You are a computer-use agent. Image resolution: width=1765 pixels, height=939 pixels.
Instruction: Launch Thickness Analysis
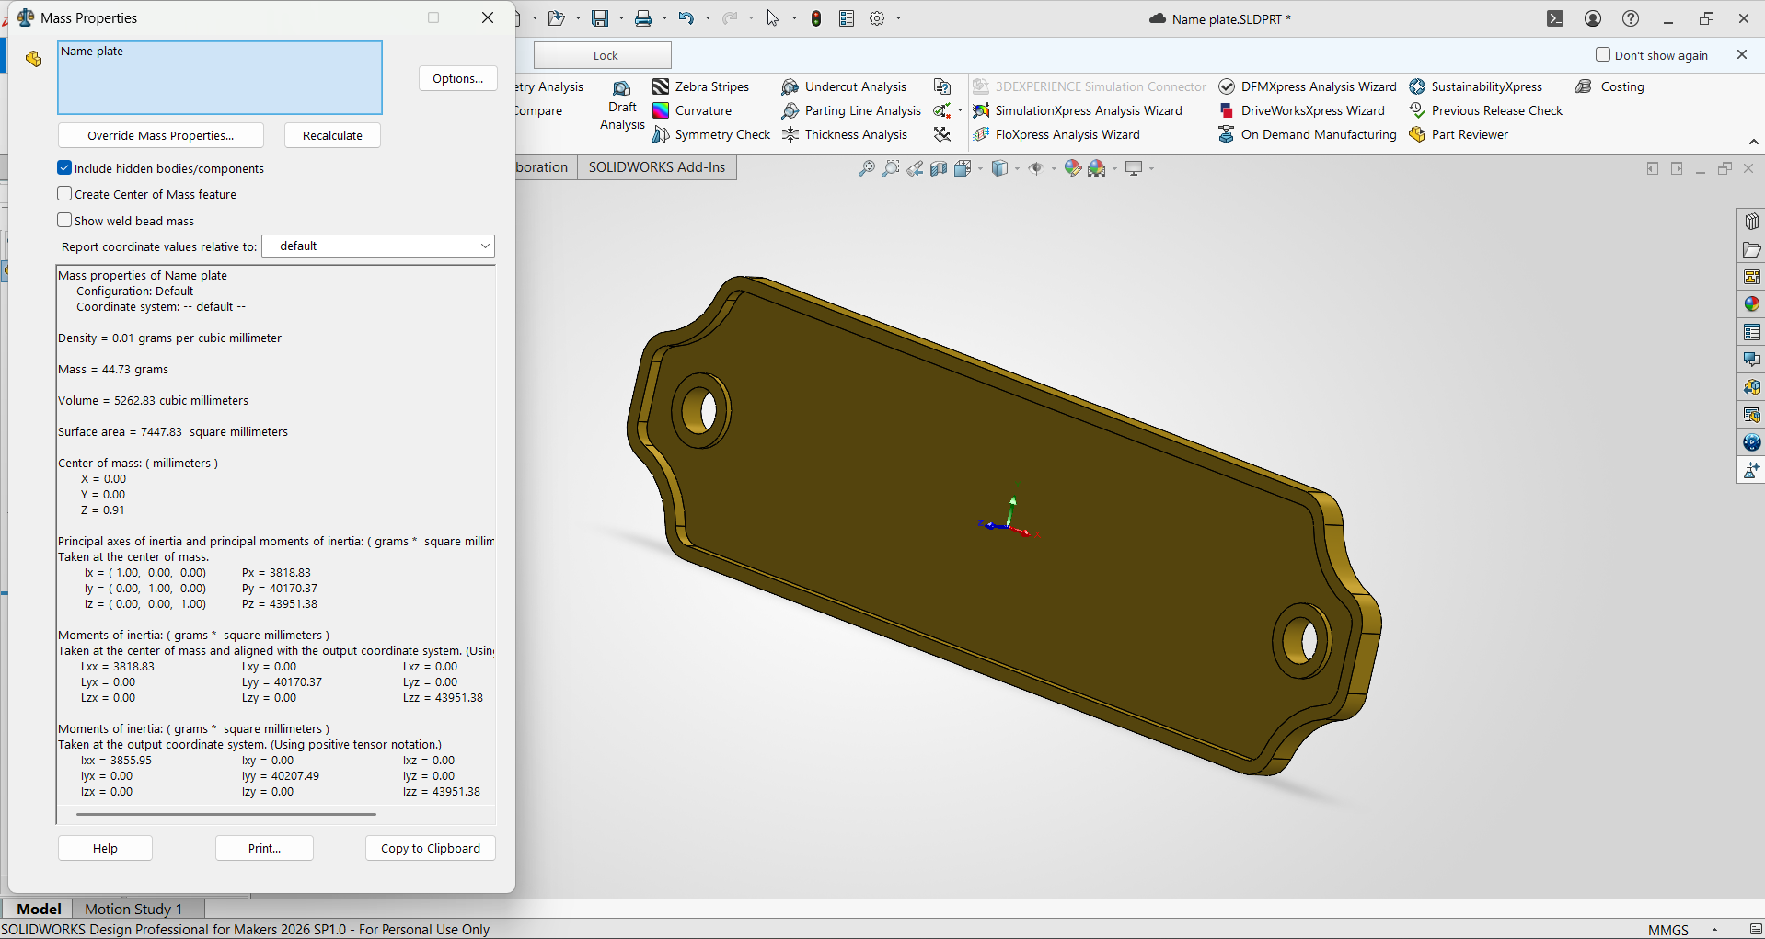844,134
